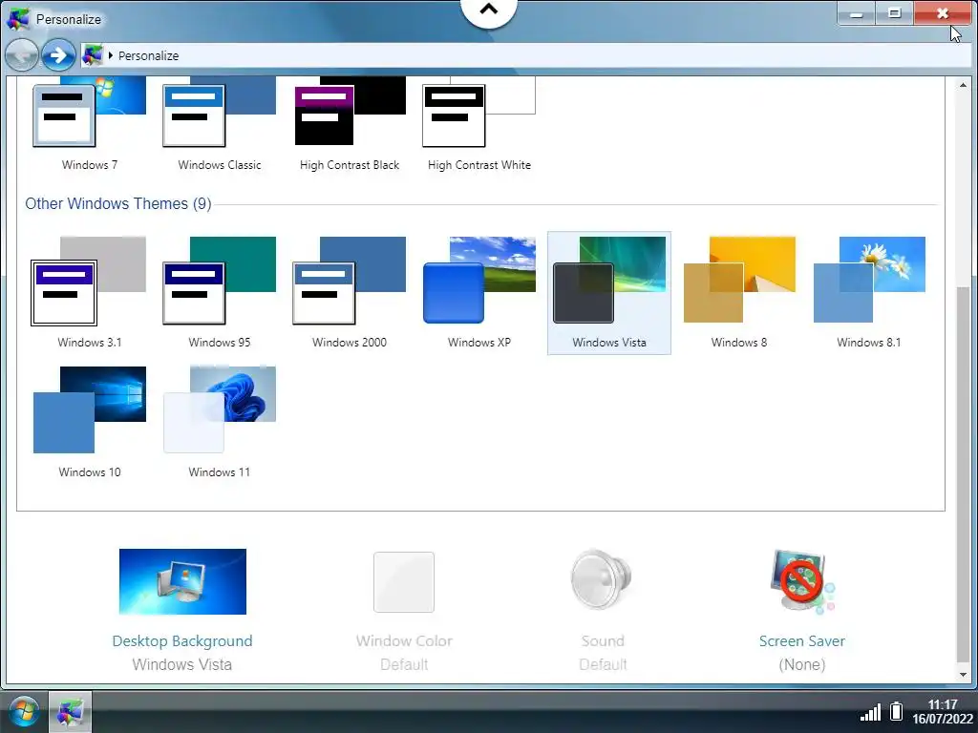Click the Personalize icon in address bar
Image resolution: width=978 pixels, height=733 pixels.
coord(93,55)
